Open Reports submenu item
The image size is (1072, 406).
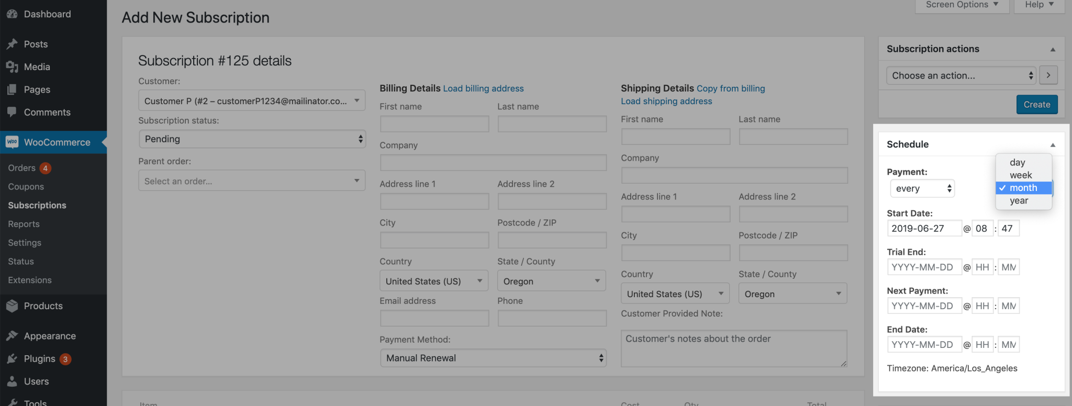pos(24,224)
